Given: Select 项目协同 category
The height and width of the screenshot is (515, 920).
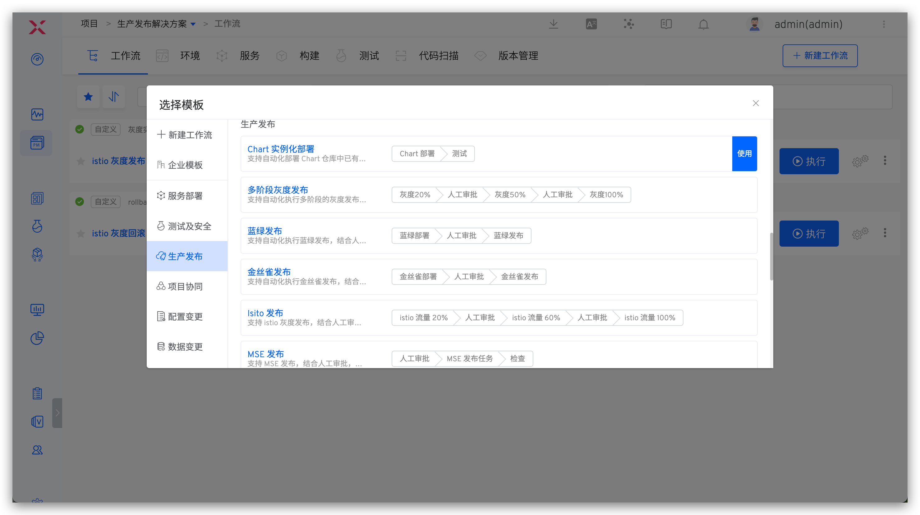Looking at the screenshot, I should (x=187, y=286).
